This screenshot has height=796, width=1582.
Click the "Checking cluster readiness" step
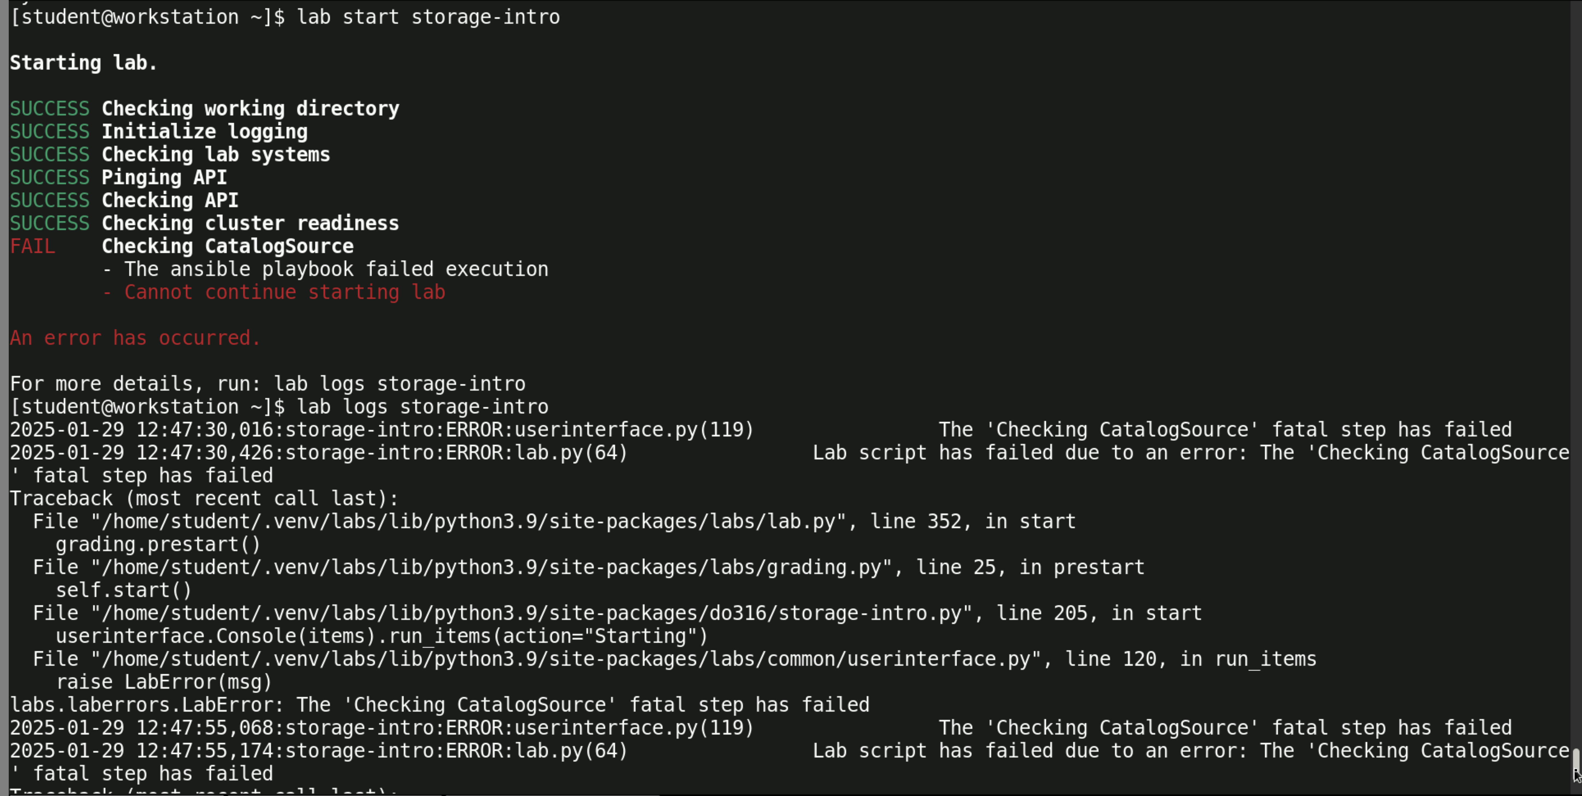click(250, 223)
